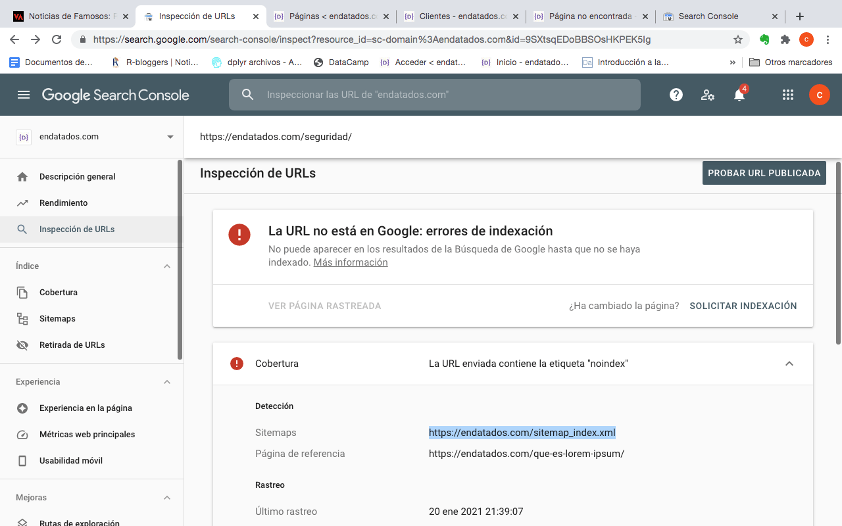The image size is (842, 526).
Task: Click VER PÁGINA RASTREADA
Action: tap(325, 306)
